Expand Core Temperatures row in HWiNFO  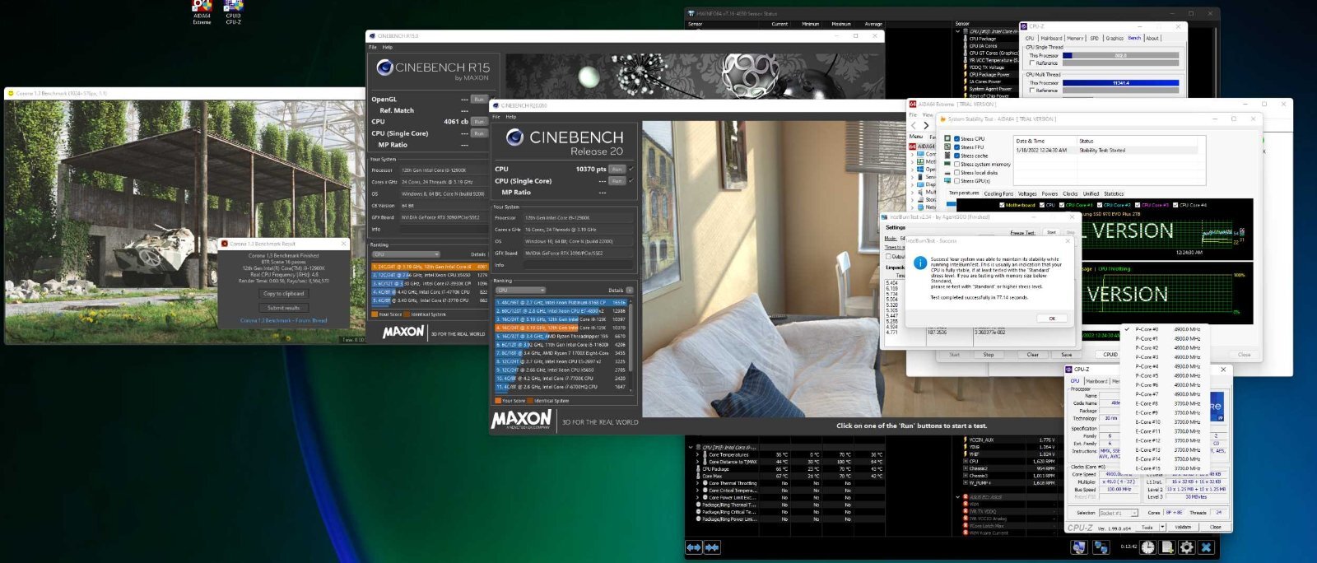[698, 454]
